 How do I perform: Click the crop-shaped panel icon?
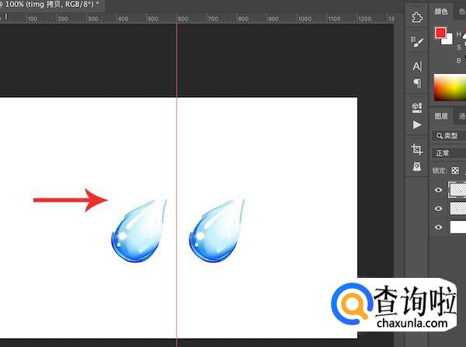pyautogui.click(x=417, y=149)
